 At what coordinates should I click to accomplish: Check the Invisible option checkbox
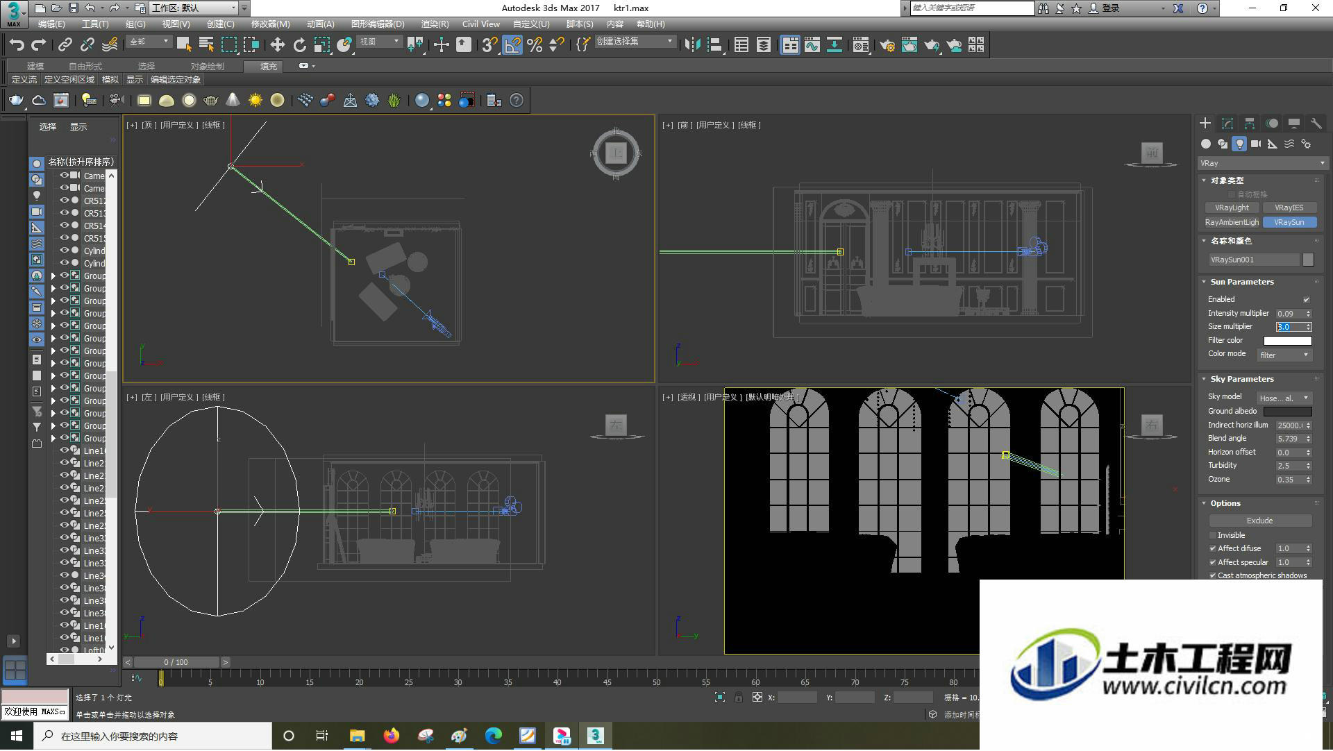point(1213,536)
